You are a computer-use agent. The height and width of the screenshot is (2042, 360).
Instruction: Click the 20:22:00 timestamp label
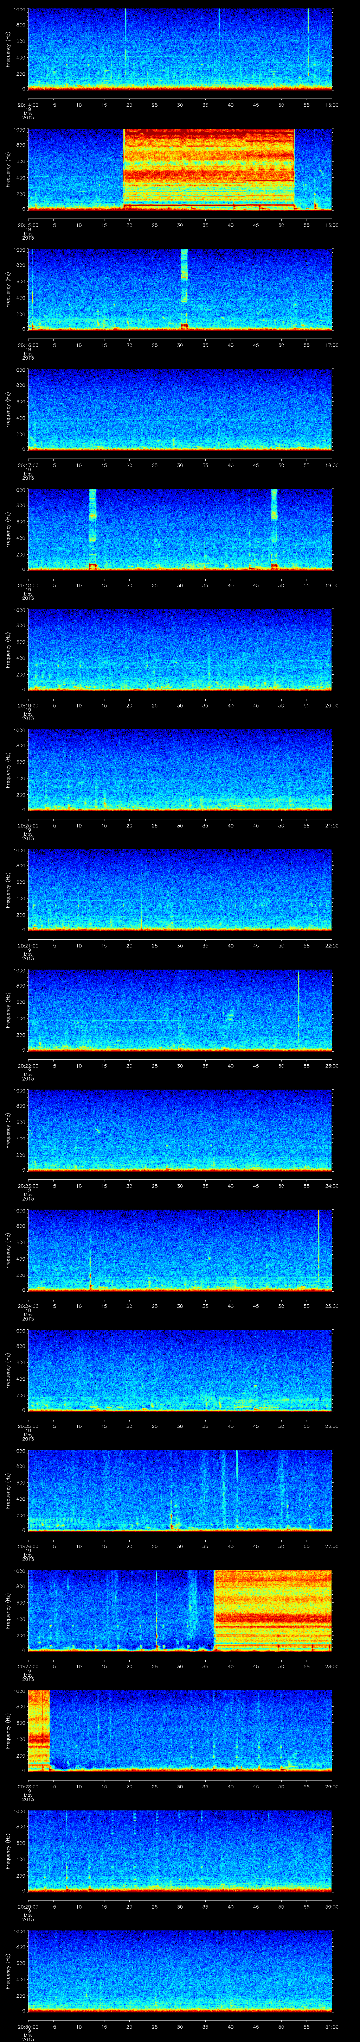pos(28,1066)
